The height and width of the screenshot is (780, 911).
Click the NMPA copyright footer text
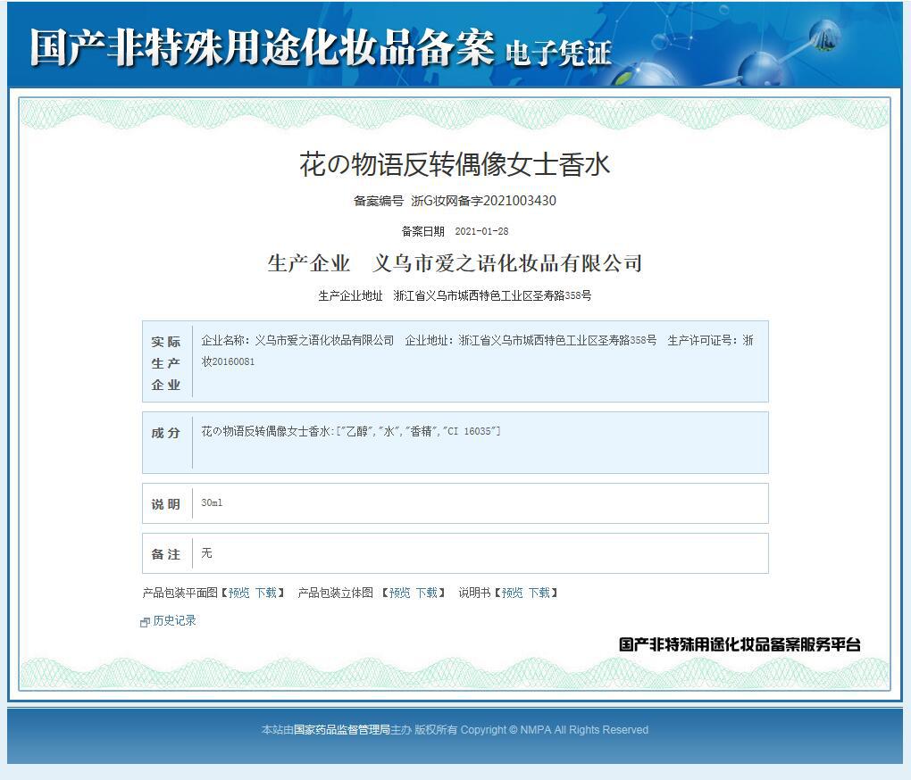(x=455, y=729)
